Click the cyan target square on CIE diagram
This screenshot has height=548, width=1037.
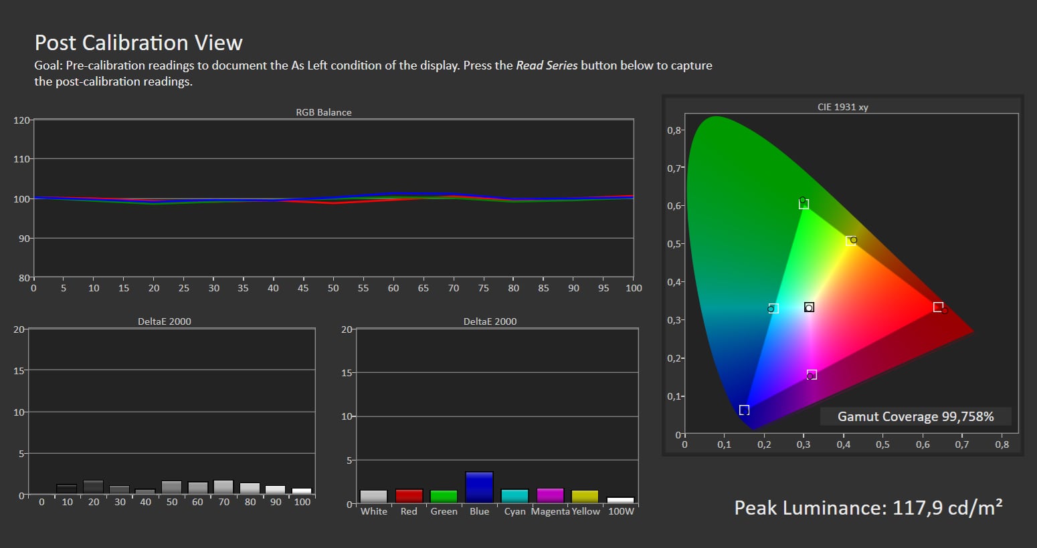click(x=774, y=308)
